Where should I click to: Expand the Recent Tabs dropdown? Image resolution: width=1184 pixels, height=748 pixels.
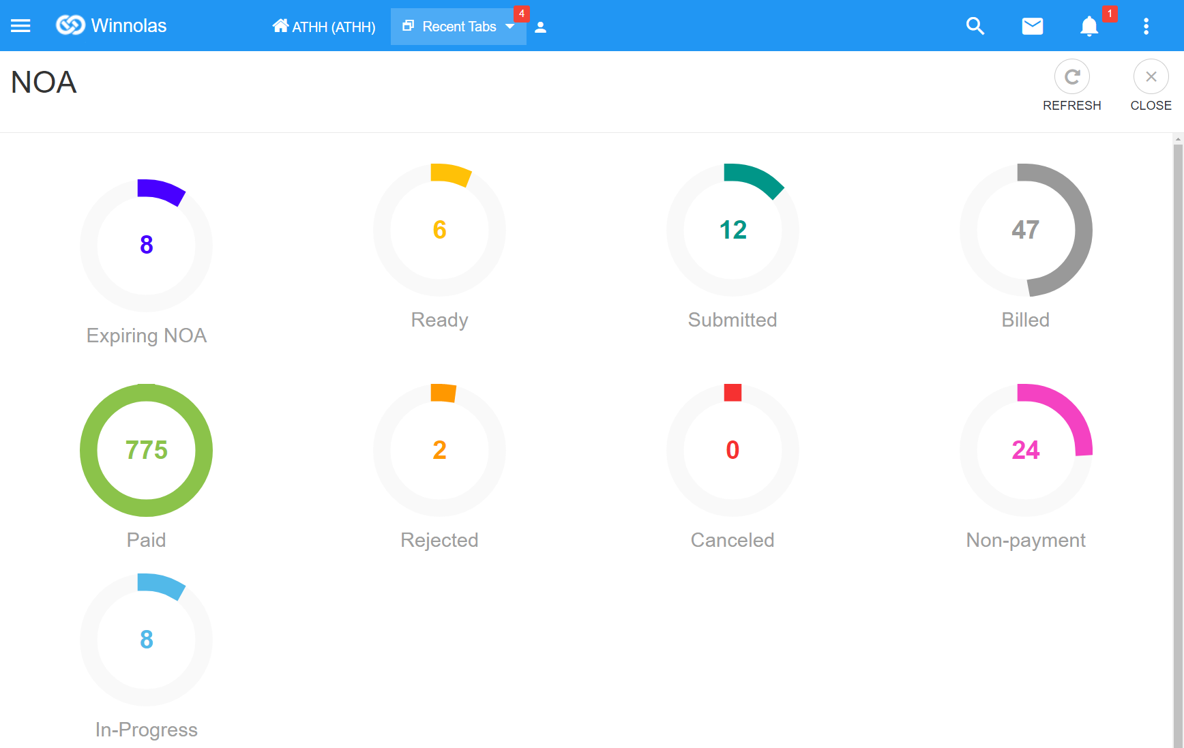click(x=458, y=27)
